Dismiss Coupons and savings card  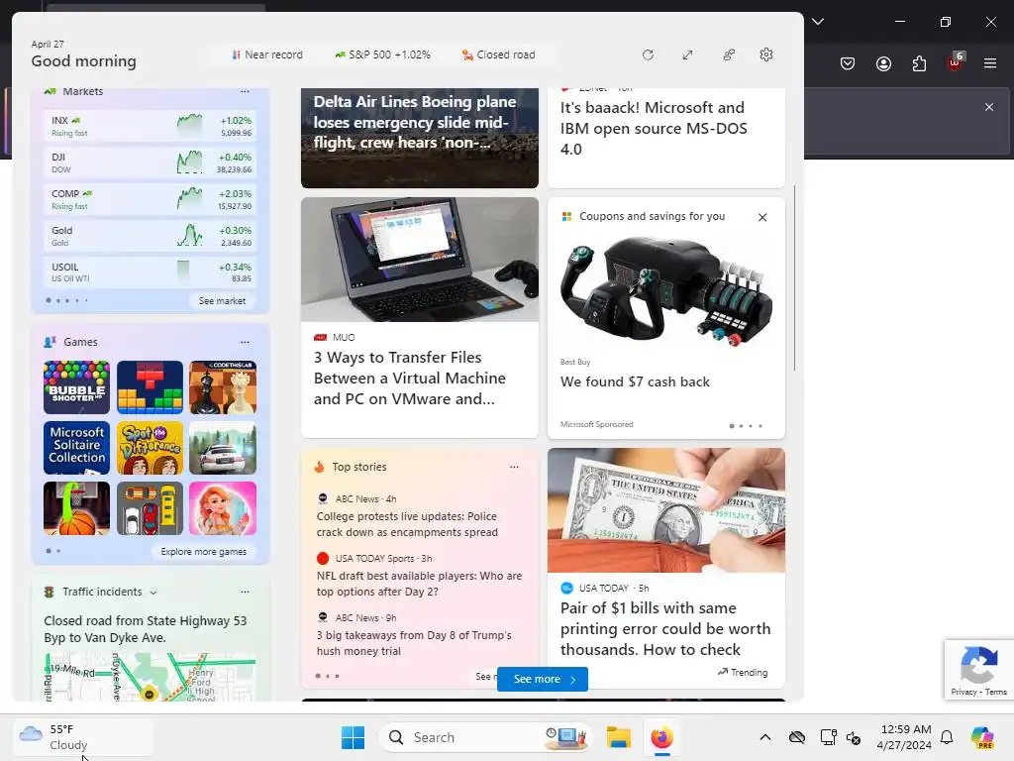click(x=762, y=217)
